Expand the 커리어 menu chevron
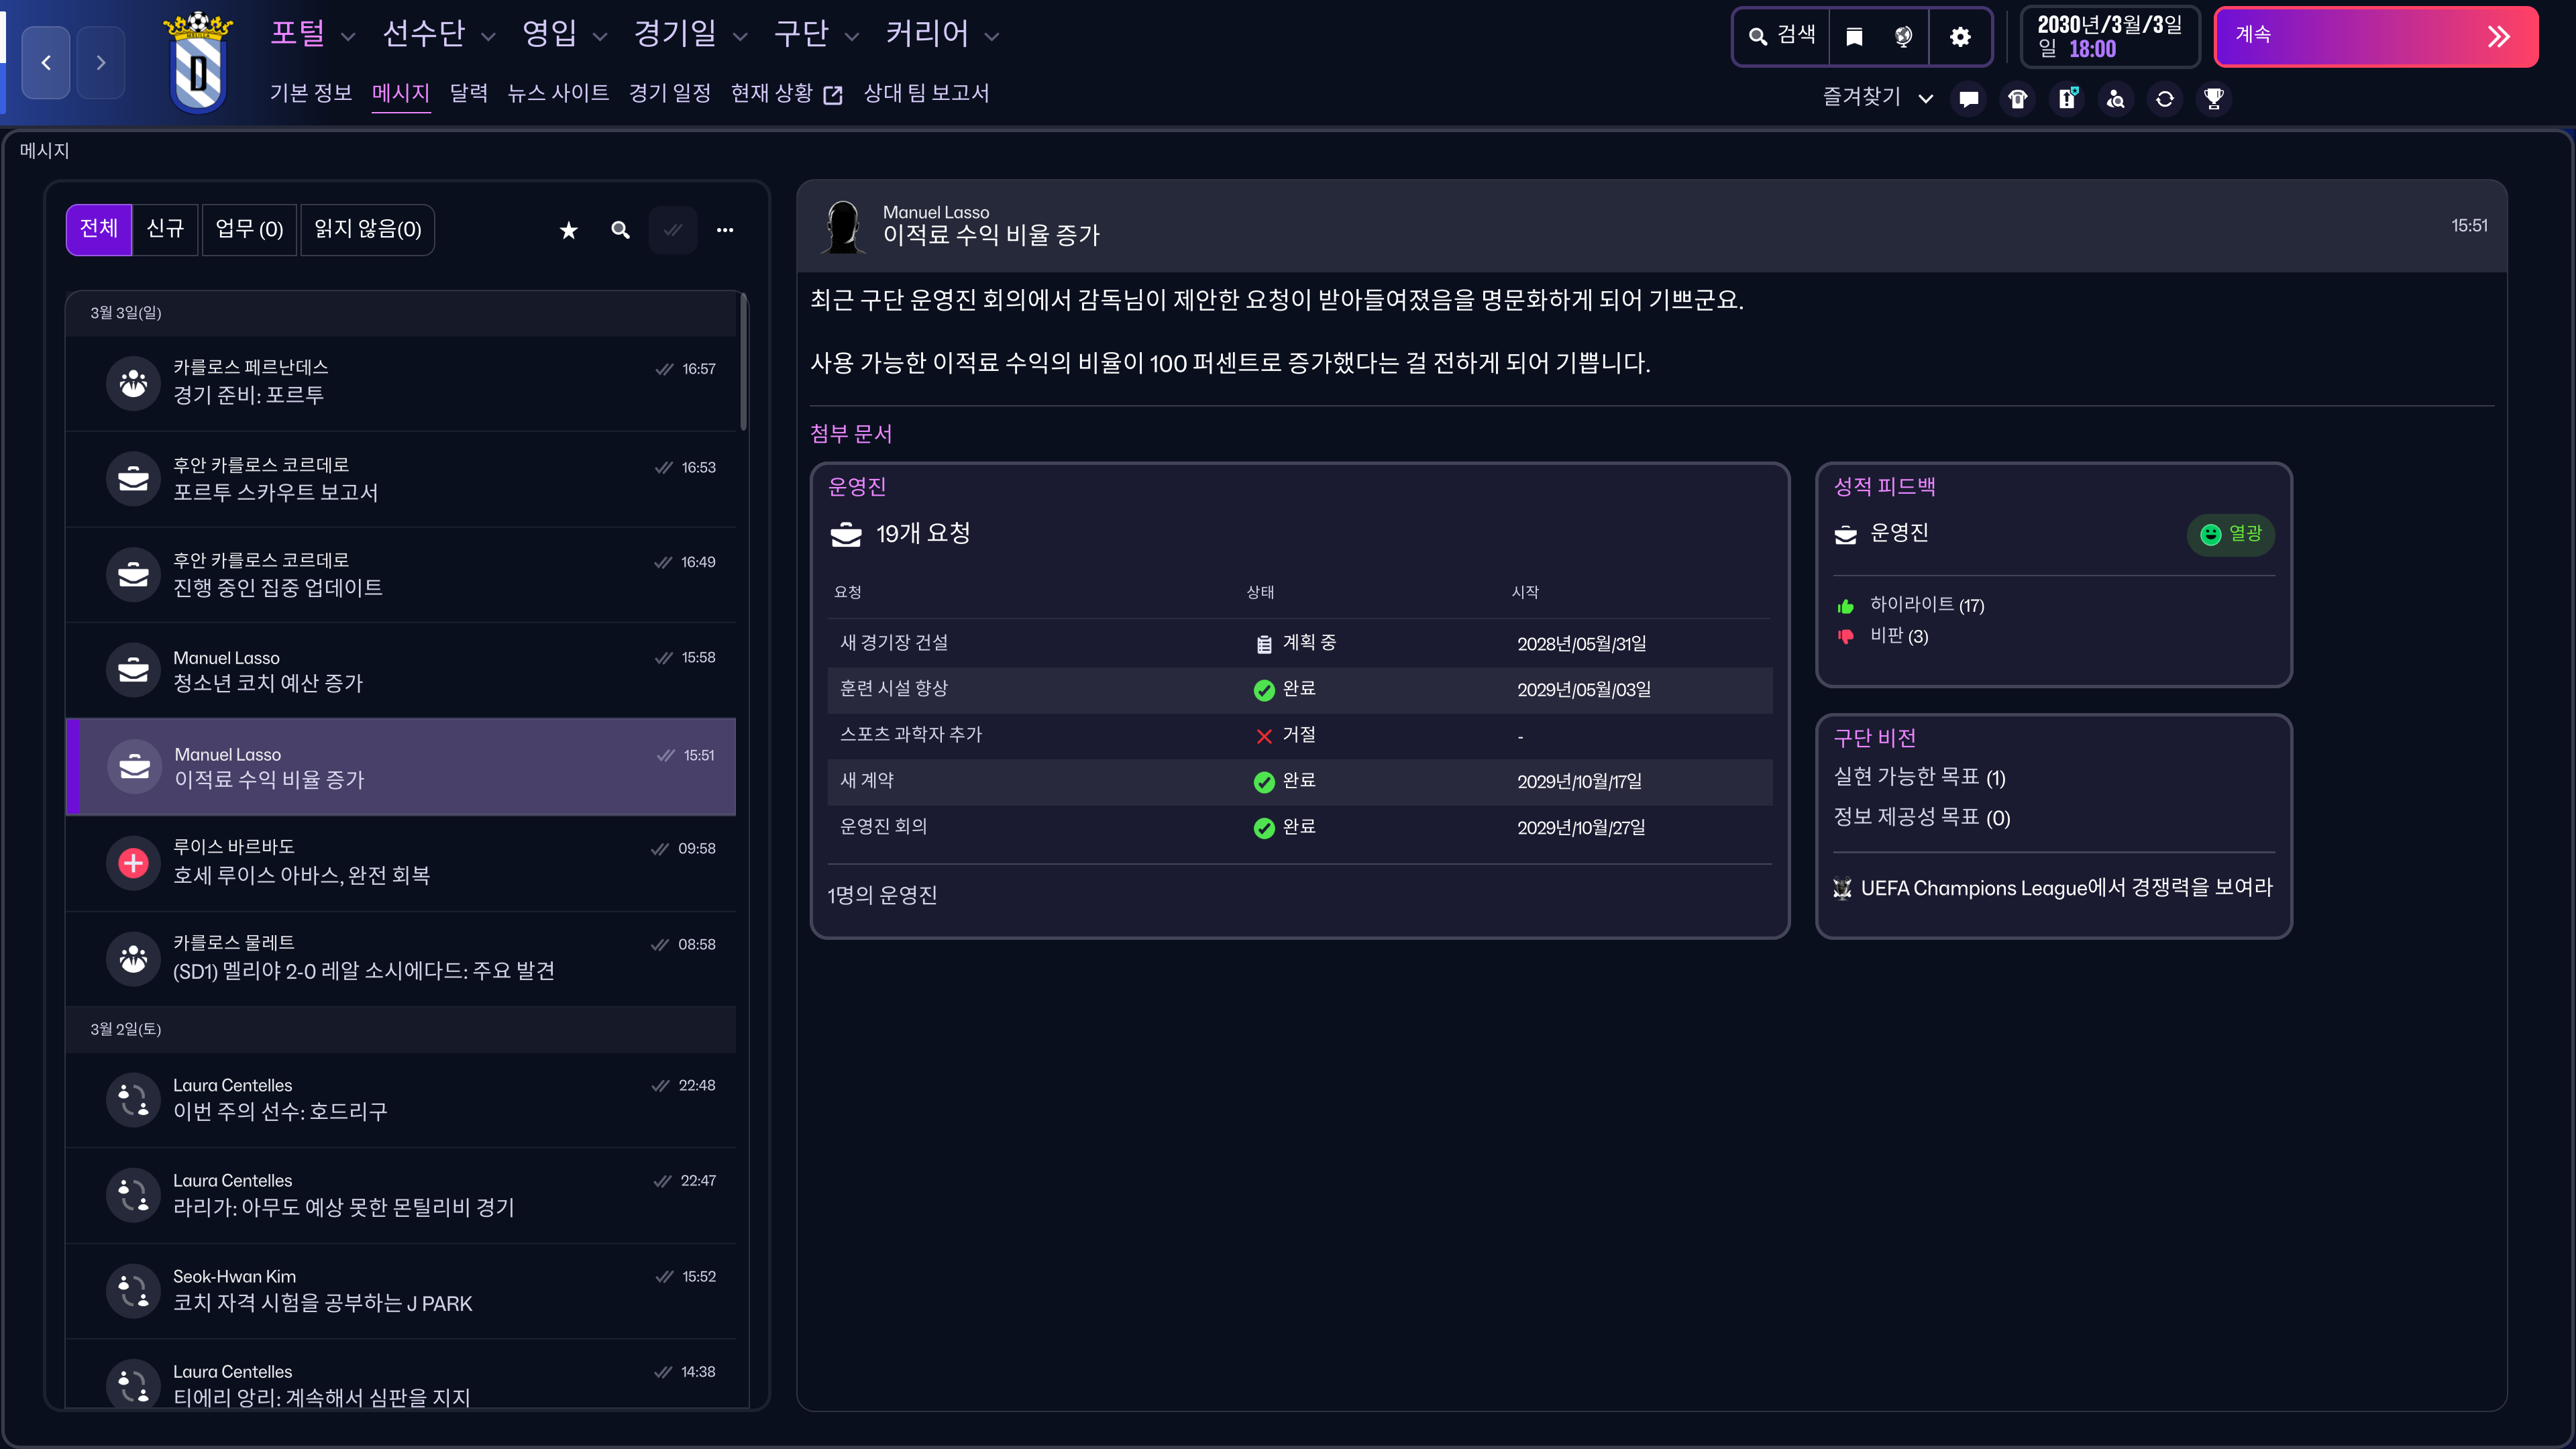The height and width of the screenshot is (1449, 2576). [x=992, y=37]
